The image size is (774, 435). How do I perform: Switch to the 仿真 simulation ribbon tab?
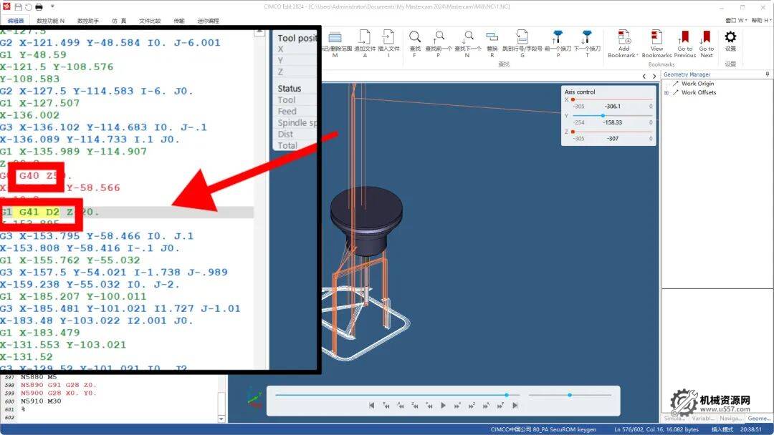coord(119,21)
